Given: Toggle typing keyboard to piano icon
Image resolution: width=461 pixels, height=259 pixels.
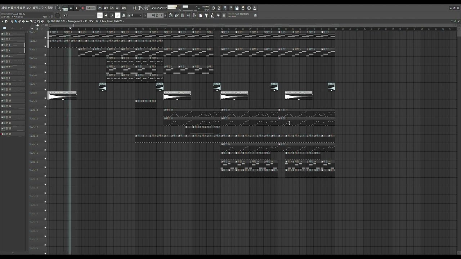Looking at the screenshot, I should click(100, 15).
